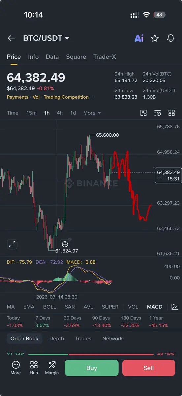The width and height of the screenshot is (182, 396).
Task: Select the 4h interval
Action: click(x=60, y=113)
